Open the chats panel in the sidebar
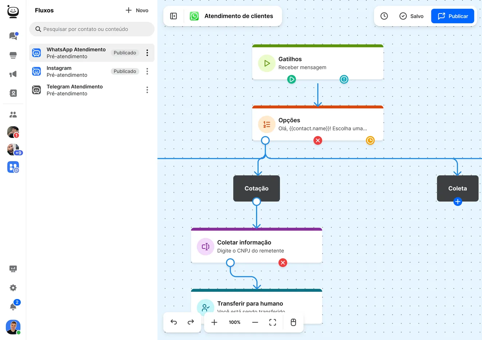The image size is (482, 340). (13, 35)
